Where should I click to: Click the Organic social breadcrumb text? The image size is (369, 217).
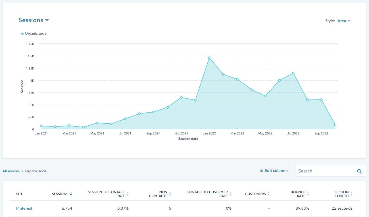[x=36, y=171]
